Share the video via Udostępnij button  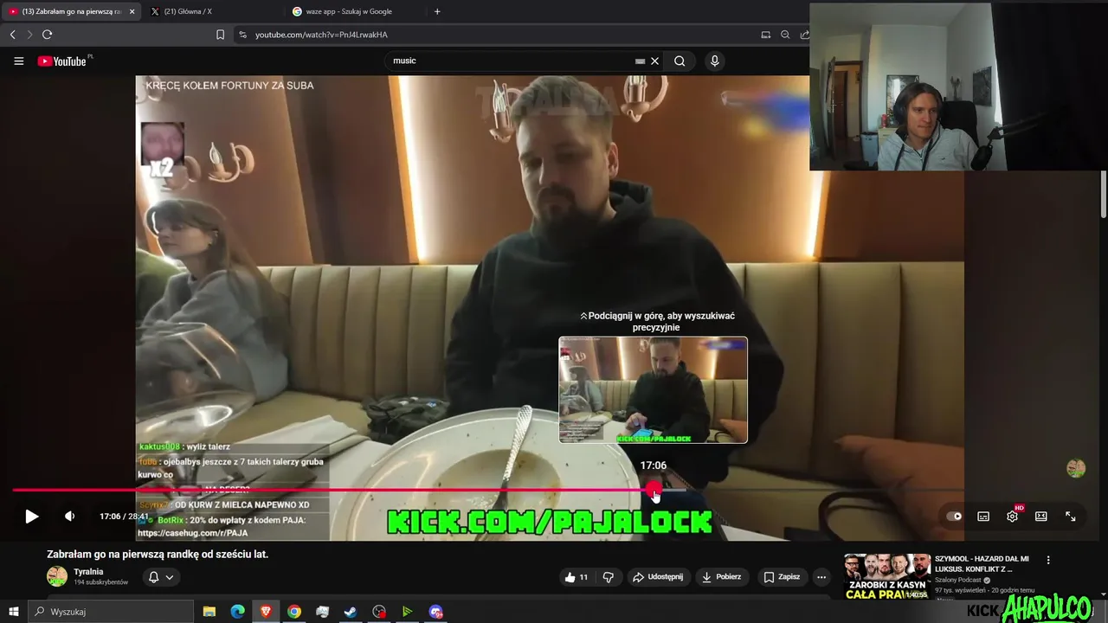point(657,577)
